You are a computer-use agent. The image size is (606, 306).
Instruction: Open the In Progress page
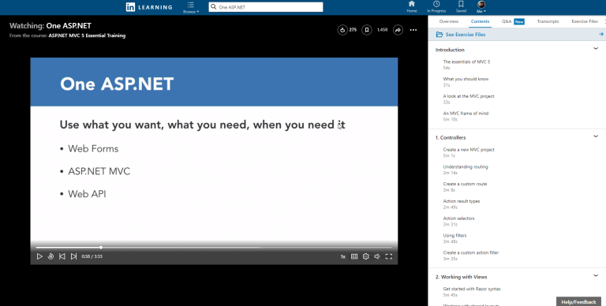pyautogui.click(x=436, y=6)
